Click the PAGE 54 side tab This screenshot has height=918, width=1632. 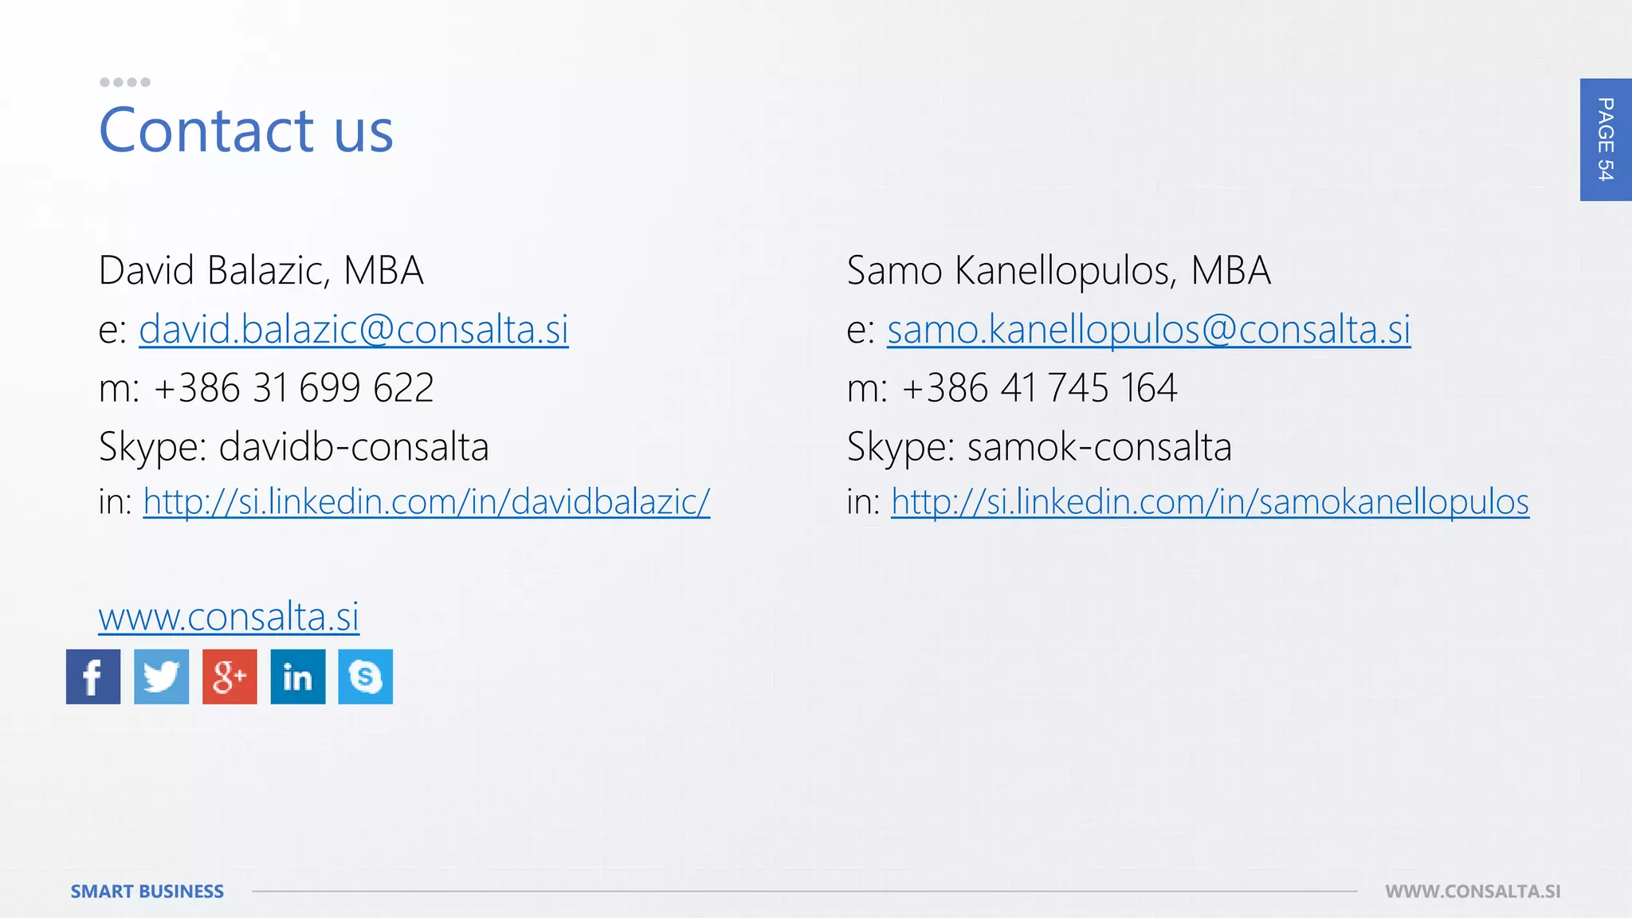click(1605, 139)
